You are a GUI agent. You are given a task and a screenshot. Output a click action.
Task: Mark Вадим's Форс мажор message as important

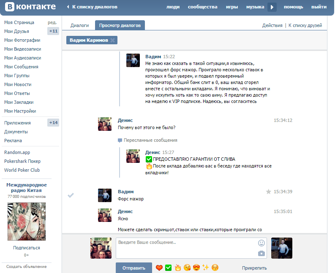click(268, 192)
